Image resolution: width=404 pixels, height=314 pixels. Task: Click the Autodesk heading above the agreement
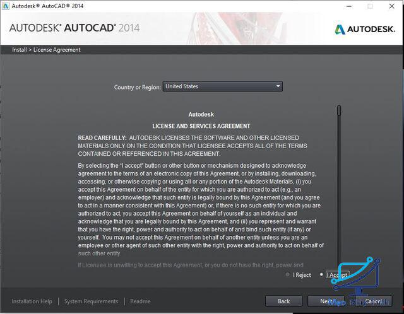pos(201,114)
